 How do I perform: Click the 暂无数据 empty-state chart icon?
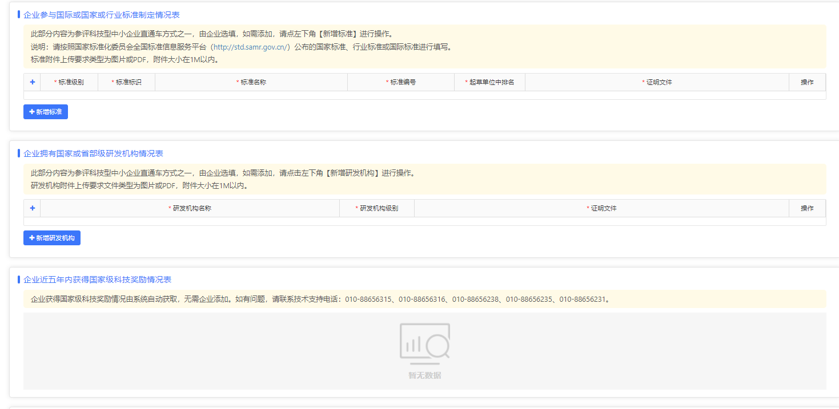tap(424, 344)
